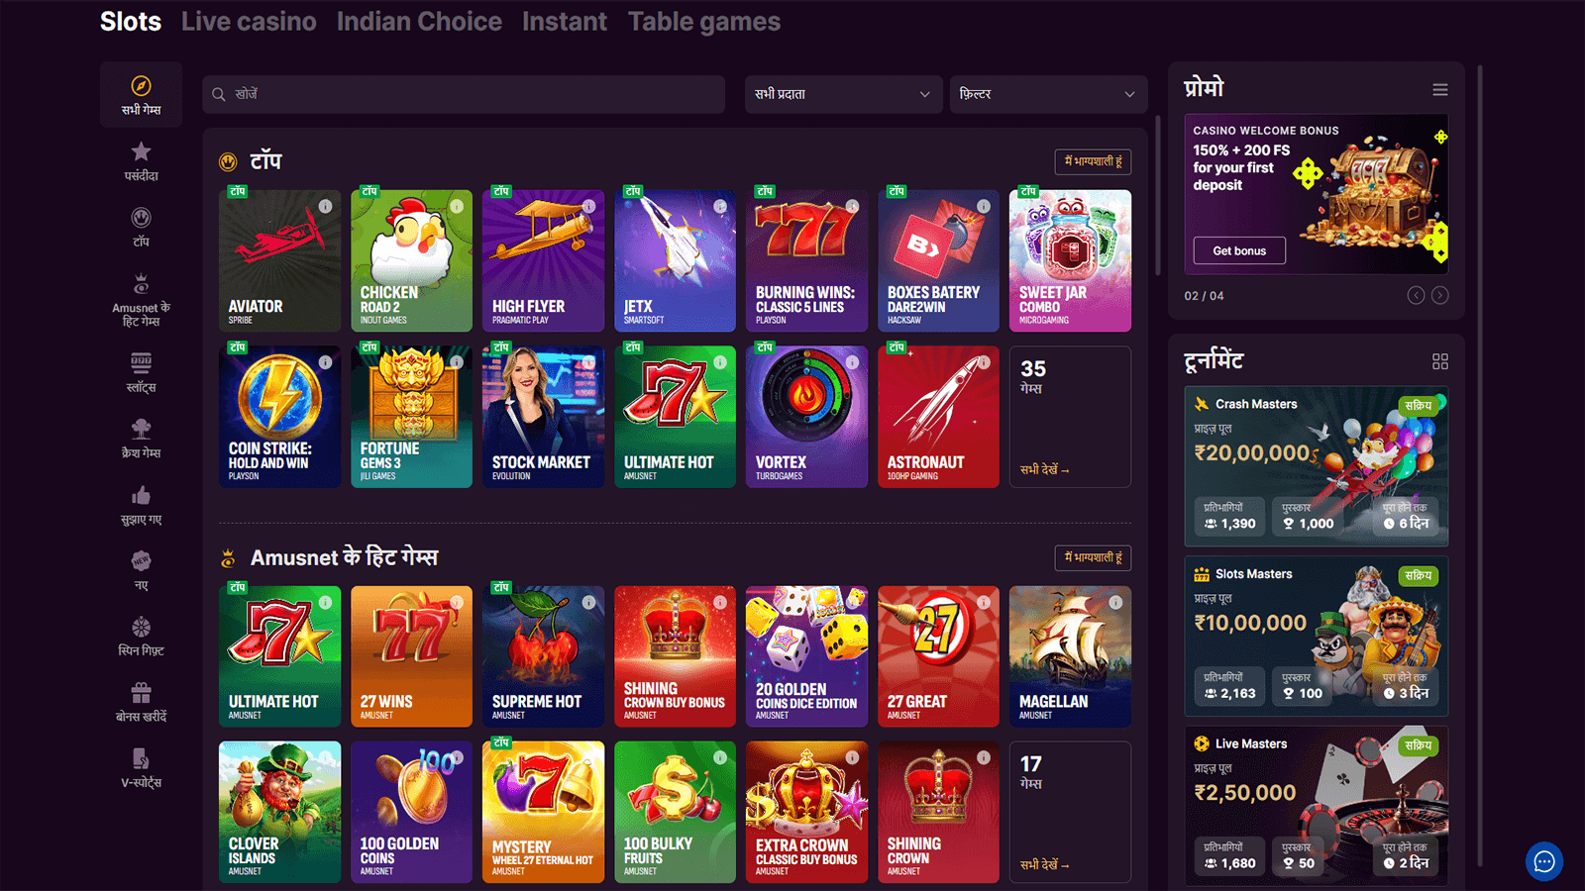Click info icon on Aviator game
The height and width of the screenshot is (891, 1585).
point(325,206)
